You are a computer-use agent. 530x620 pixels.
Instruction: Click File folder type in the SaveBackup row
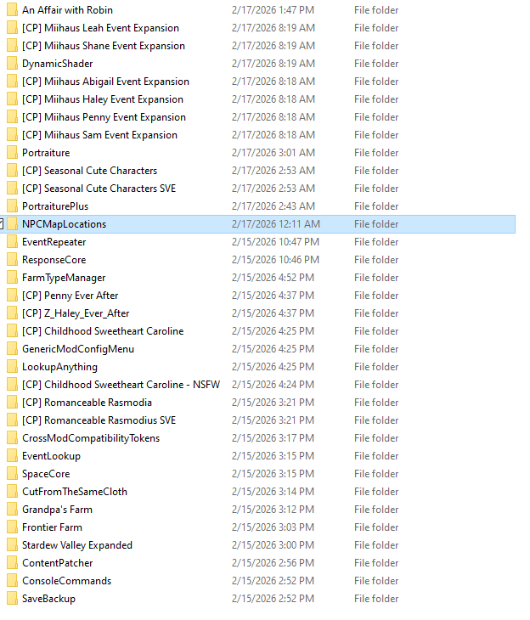pyautogui.click(x=376, y=599)
